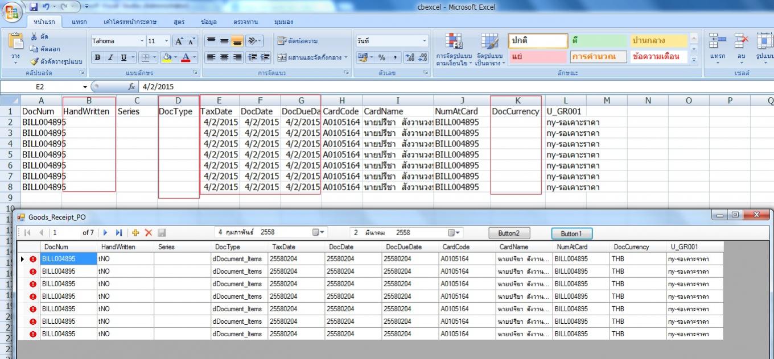Screen dimensions: 774x359
Task: Switch to the แทรก ribbon tab
Action: [79, 22]
